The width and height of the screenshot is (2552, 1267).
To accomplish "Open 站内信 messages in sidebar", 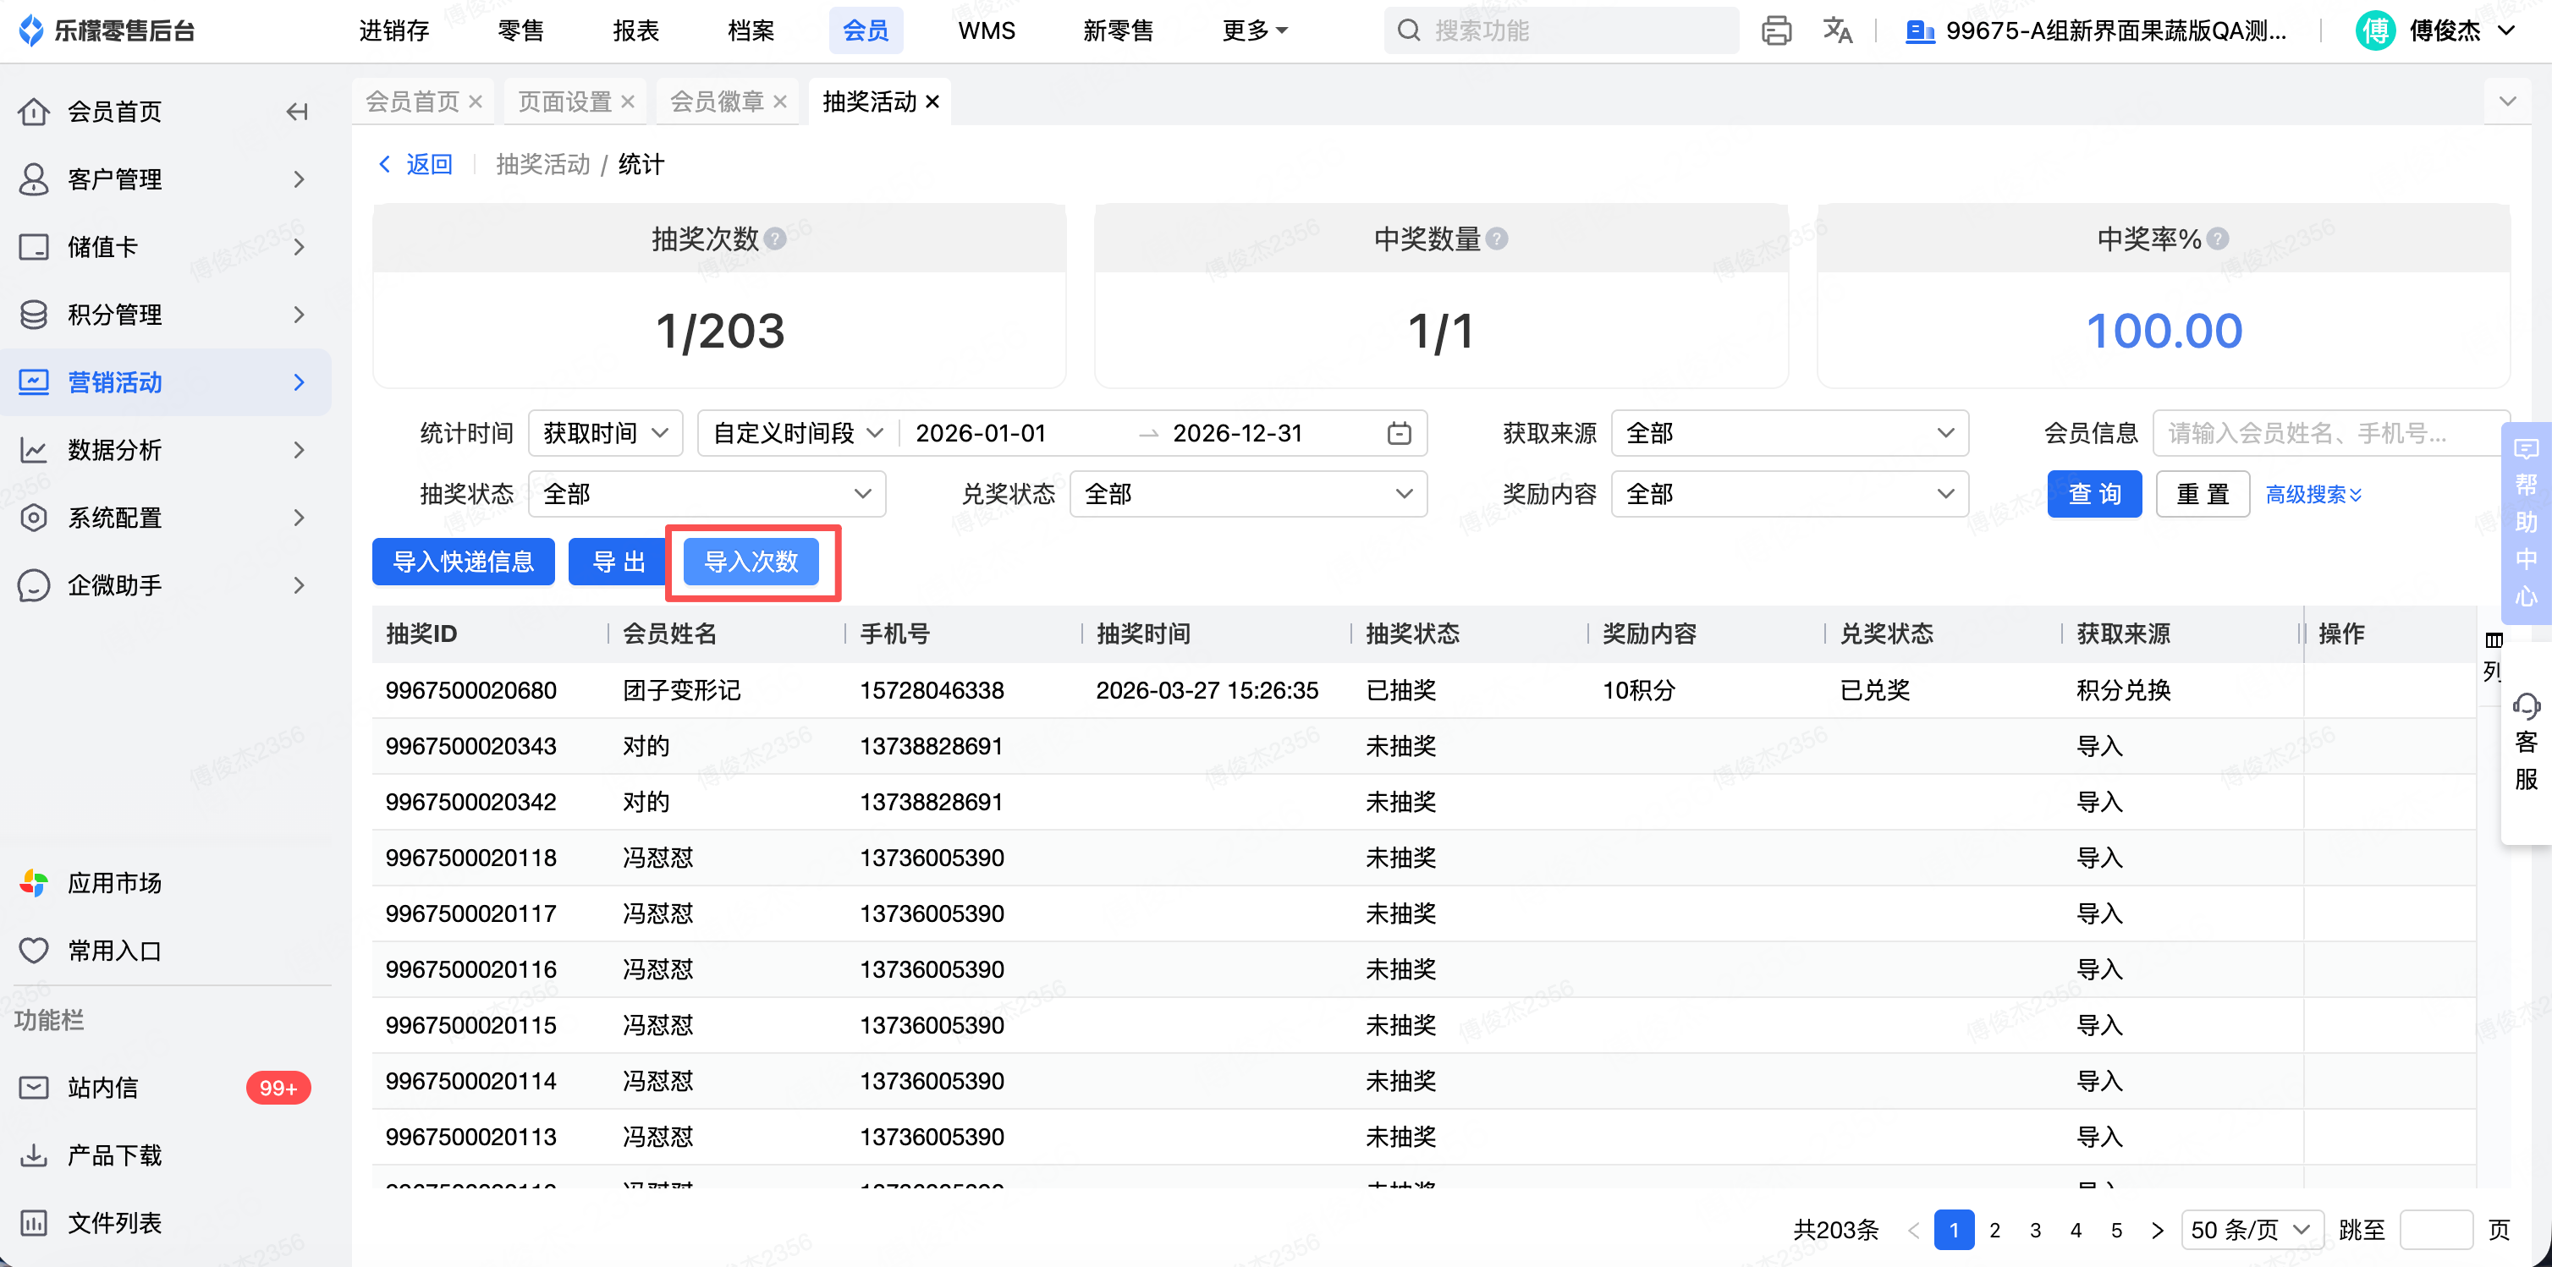I will (x=103, y=1088).
